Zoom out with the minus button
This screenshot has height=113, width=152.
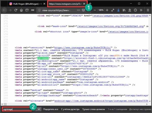(95, 10)
